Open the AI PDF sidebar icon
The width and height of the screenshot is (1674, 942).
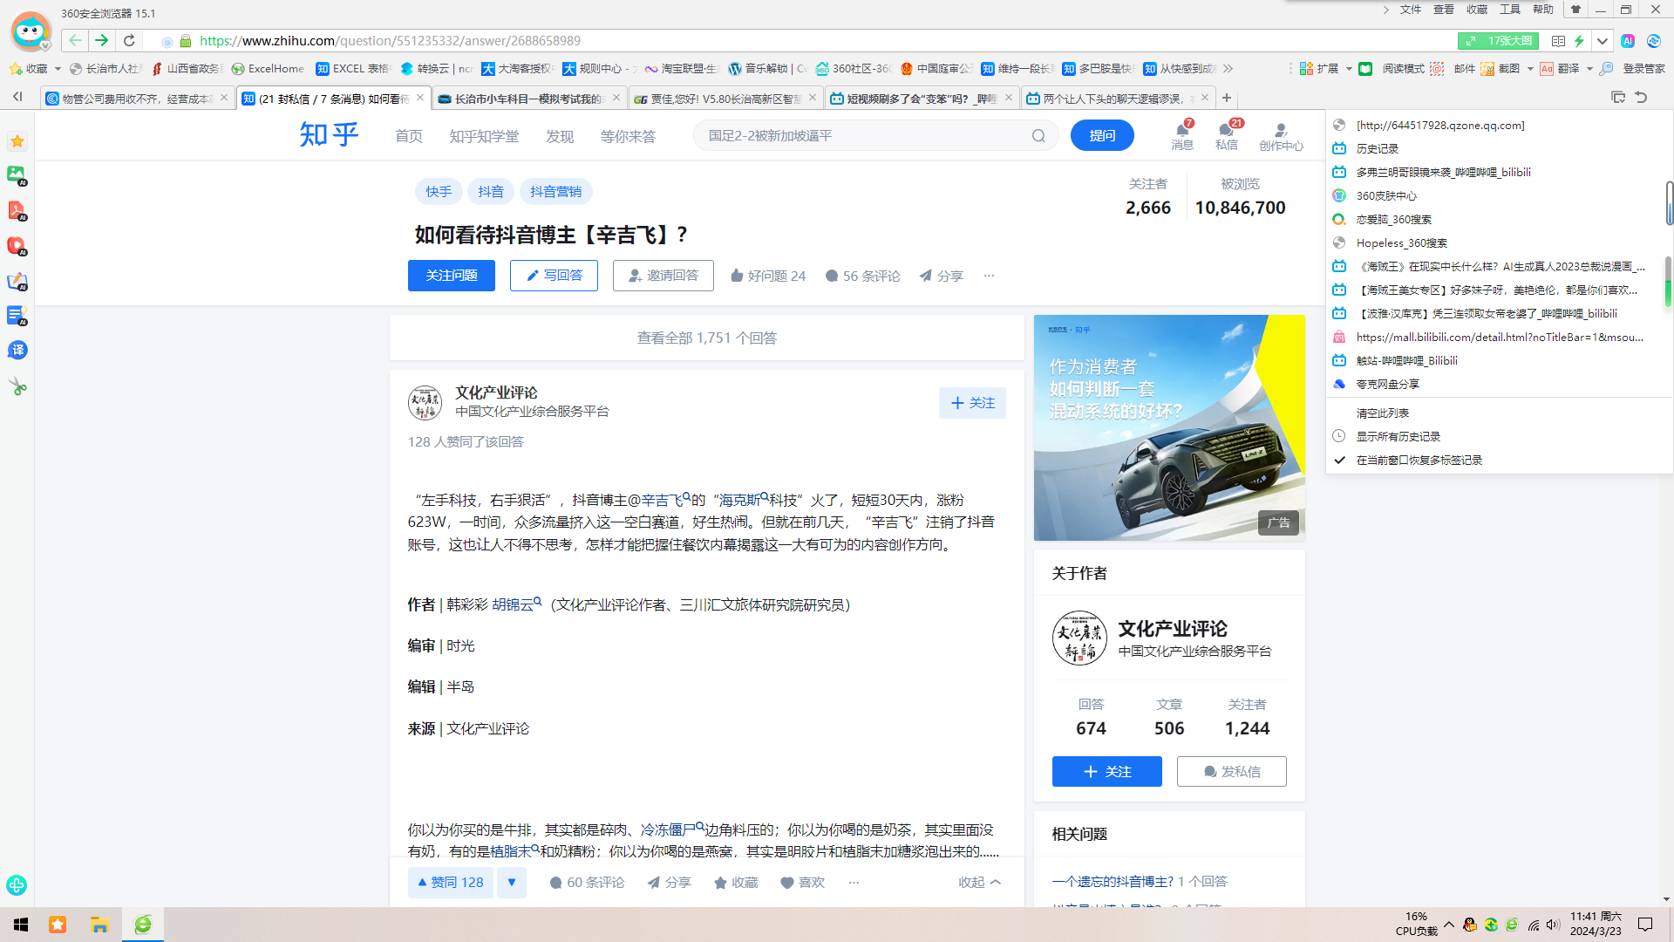click(17, 211)
